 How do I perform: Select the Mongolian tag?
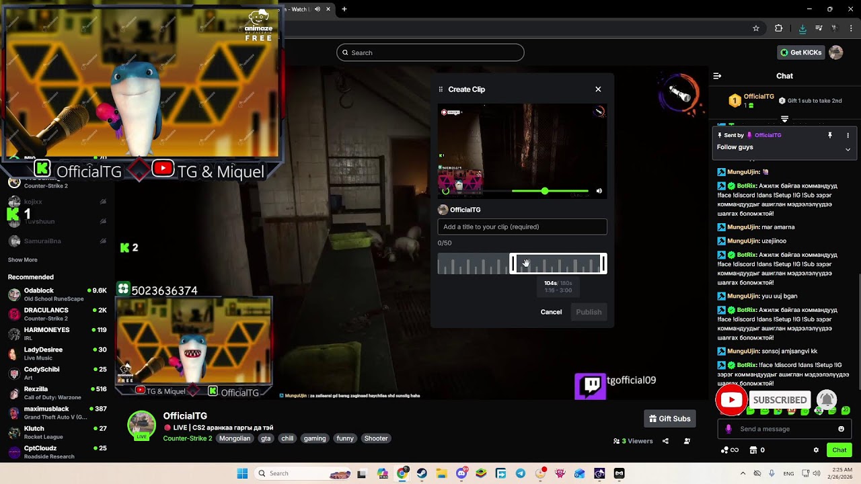[x=235, y=438]
